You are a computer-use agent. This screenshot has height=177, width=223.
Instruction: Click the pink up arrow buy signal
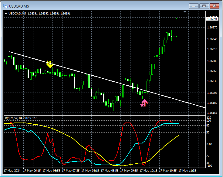(x=144, y=103)
